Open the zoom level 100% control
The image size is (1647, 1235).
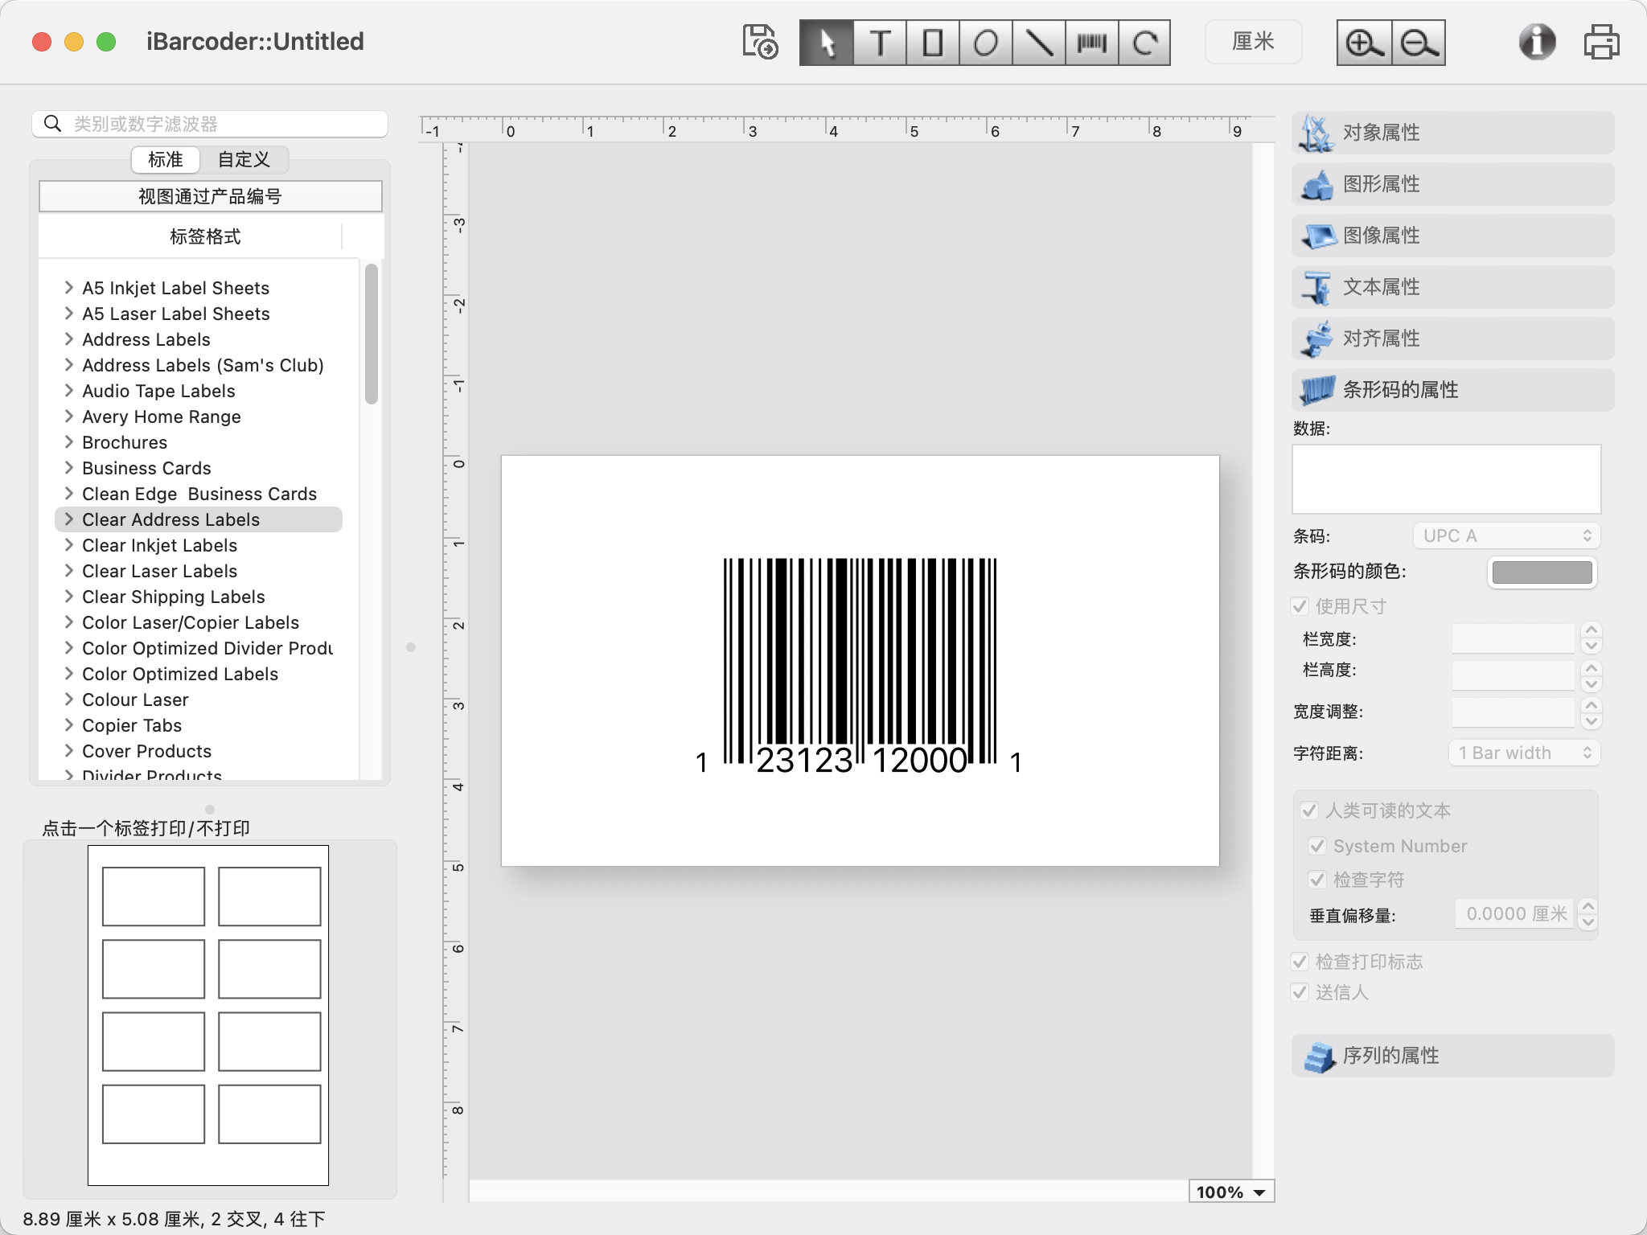[x=1232, y=1191]
